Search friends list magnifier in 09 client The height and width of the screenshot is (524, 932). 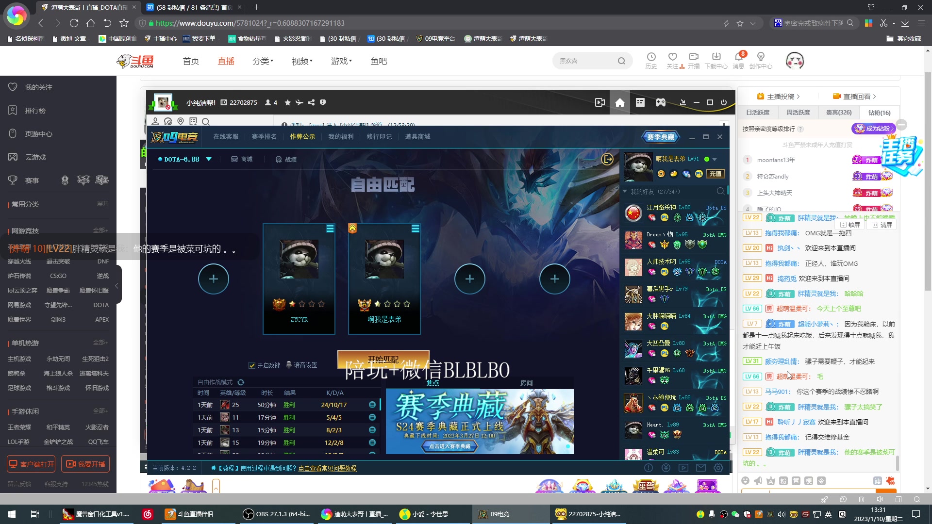tap(721, 191)
